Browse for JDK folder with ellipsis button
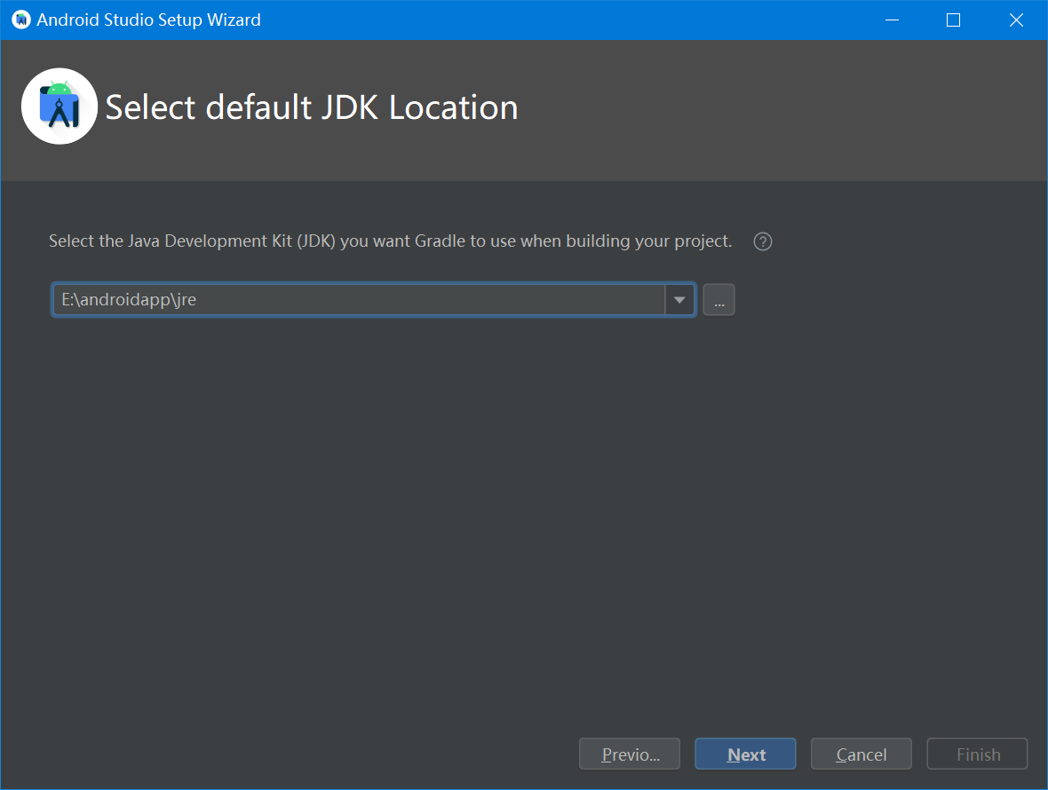 coord(719,300)
